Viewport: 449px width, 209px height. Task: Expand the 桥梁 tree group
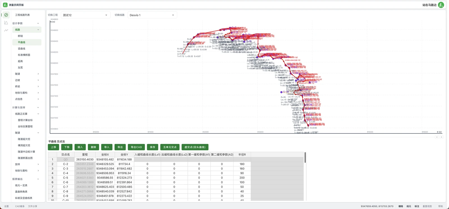click(x=38, y=86)
